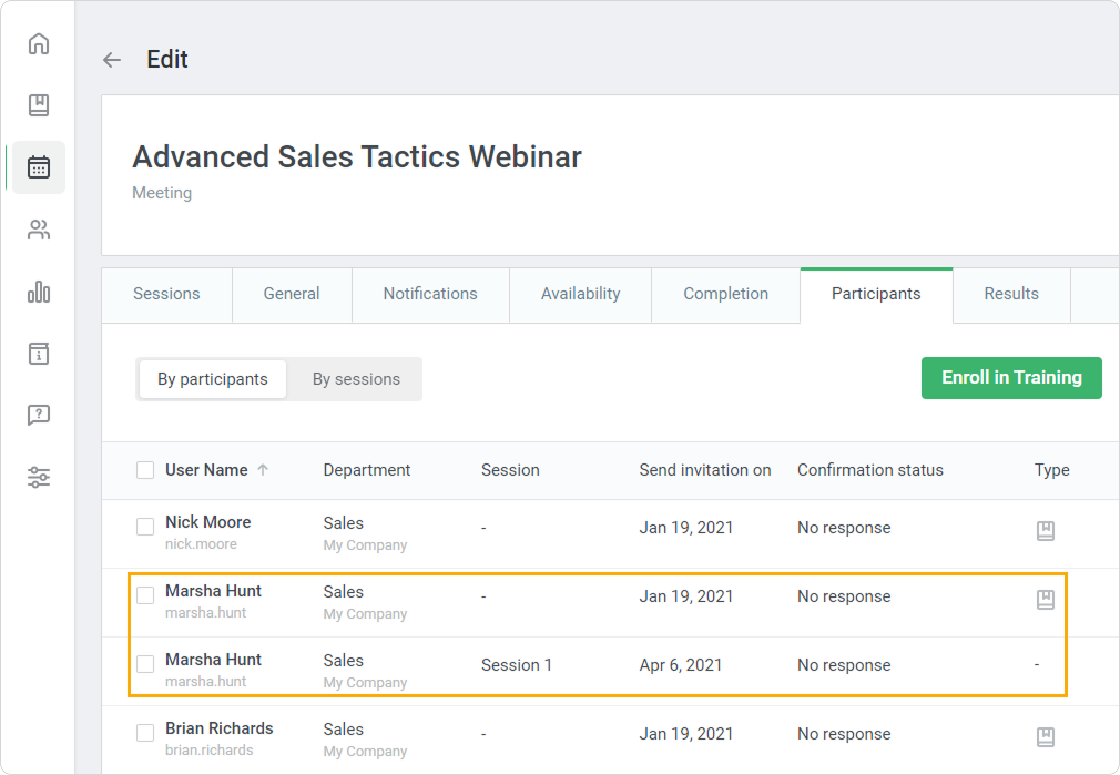
Task: Open the Settings sliders icon in sidebar
Action: tap(39, 477)
